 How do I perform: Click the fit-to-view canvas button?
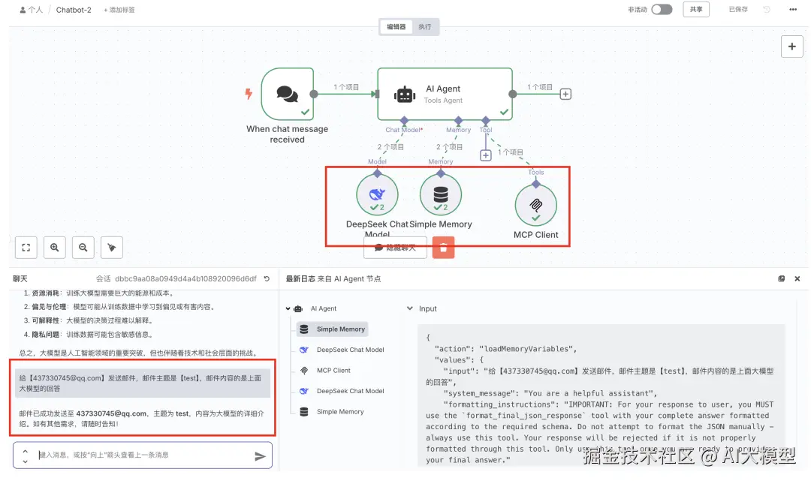pos(26,248)
